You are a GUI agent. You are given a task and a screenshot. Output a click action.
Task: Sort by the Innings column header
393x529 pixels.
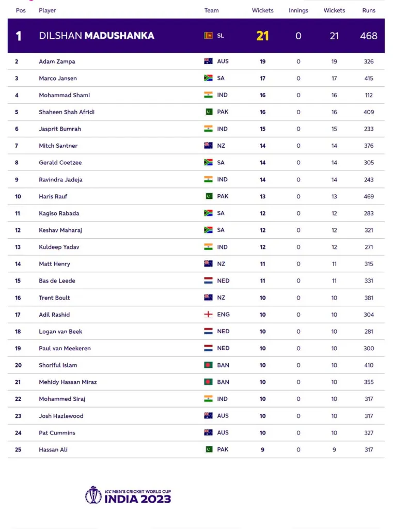(x=298, y=10)
